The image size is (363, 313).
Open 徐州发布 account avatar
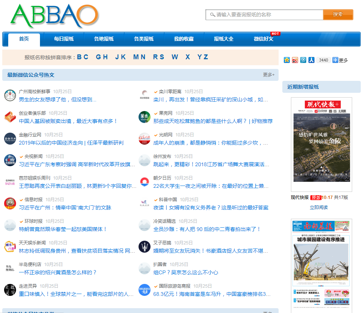[x=145, y=160]
